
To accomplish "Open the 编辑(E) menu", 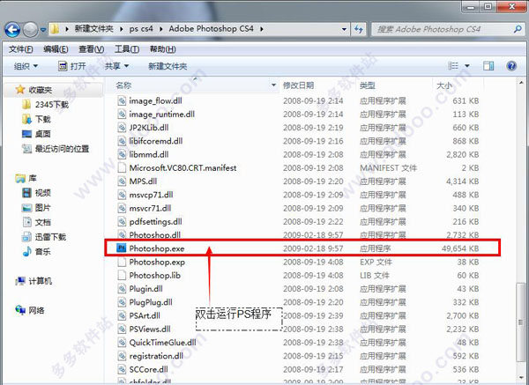I will (x=56, y=49).
